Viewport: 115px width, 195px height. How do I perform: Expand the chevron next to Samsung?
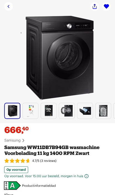23,140
